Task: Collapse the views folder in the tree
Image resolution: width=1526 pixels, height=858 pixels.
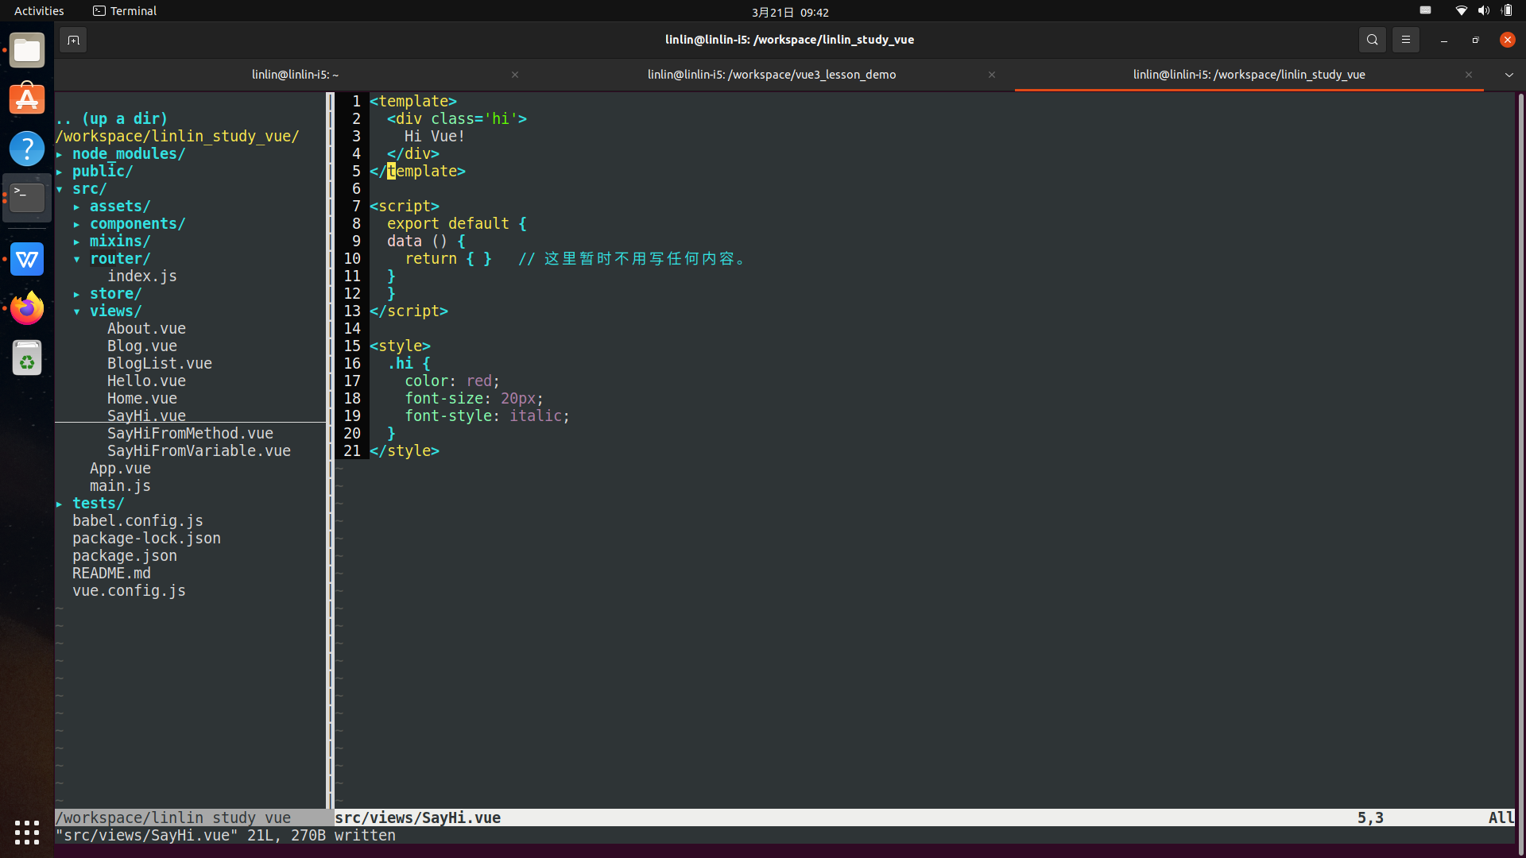Action: click(x=114, y=311)
